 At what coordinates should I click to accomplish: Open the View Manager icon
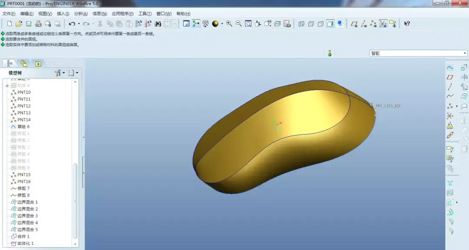[287, 23]
